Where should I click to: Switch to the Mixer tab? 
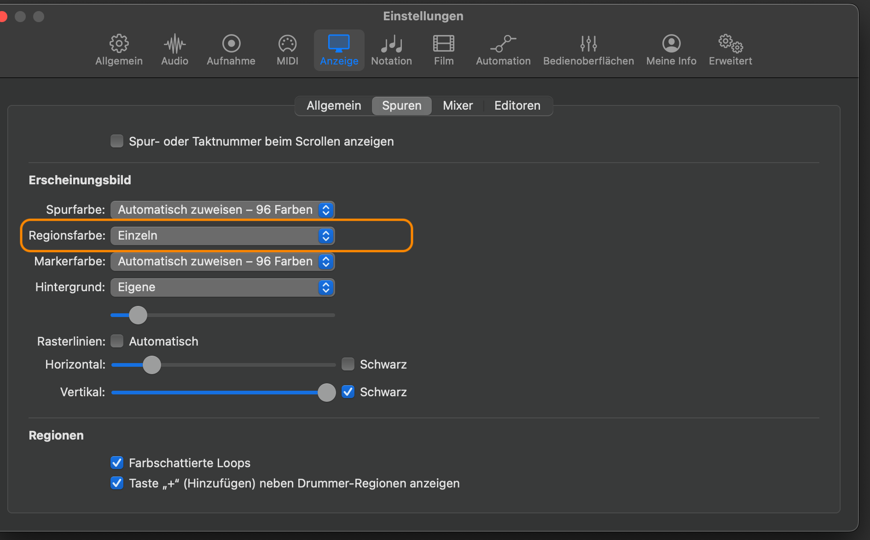(458, 106)
